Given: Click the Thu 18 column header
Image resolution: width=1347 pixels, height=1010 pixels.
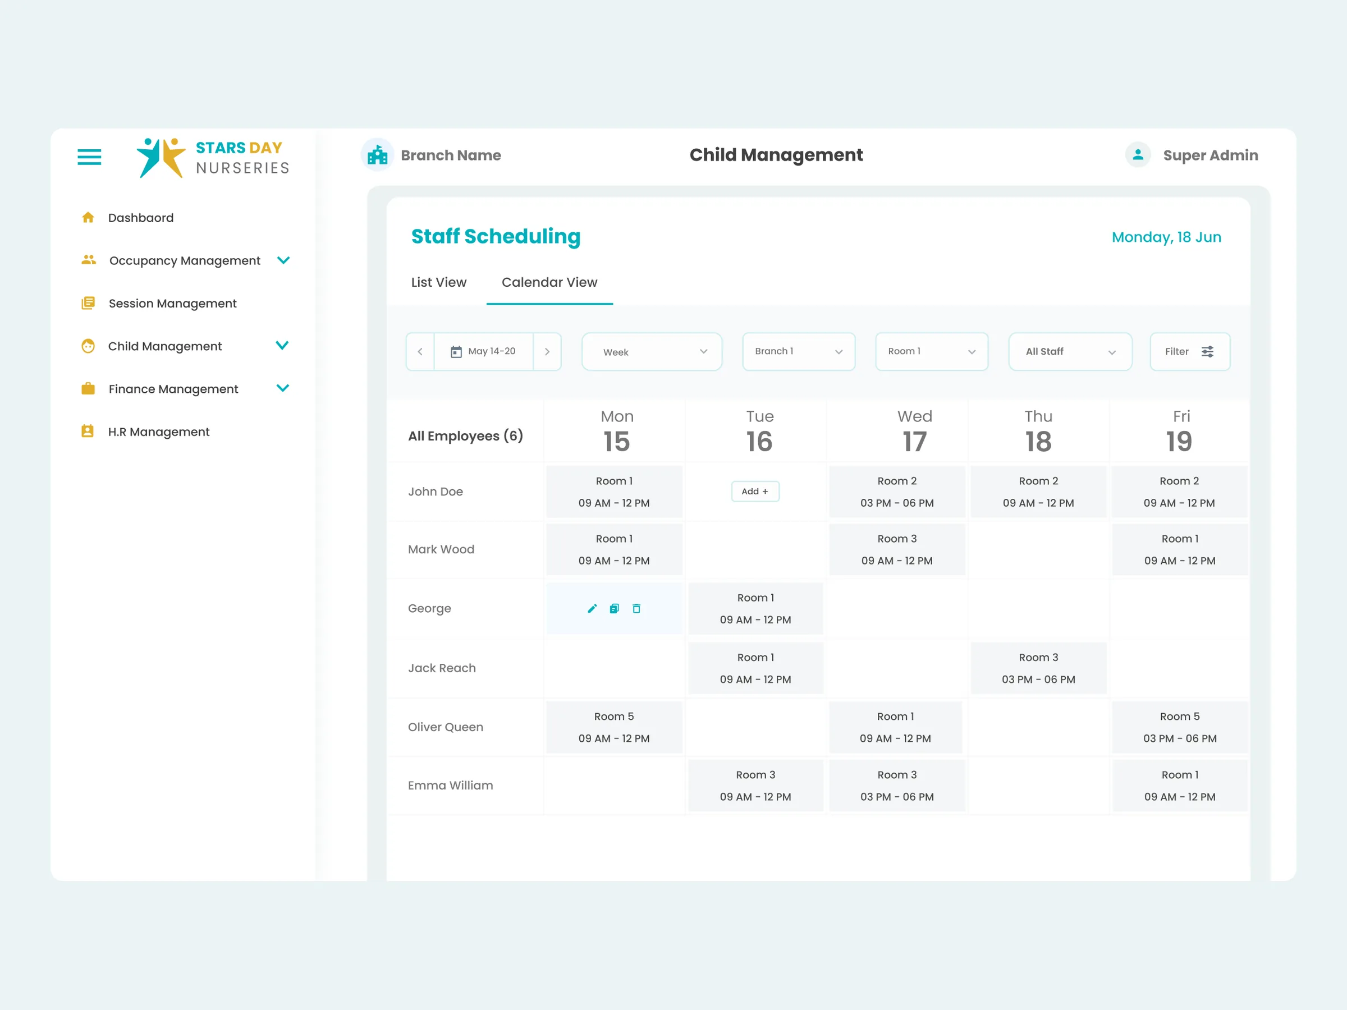Looking at the screenshot, I should 1038,431.
